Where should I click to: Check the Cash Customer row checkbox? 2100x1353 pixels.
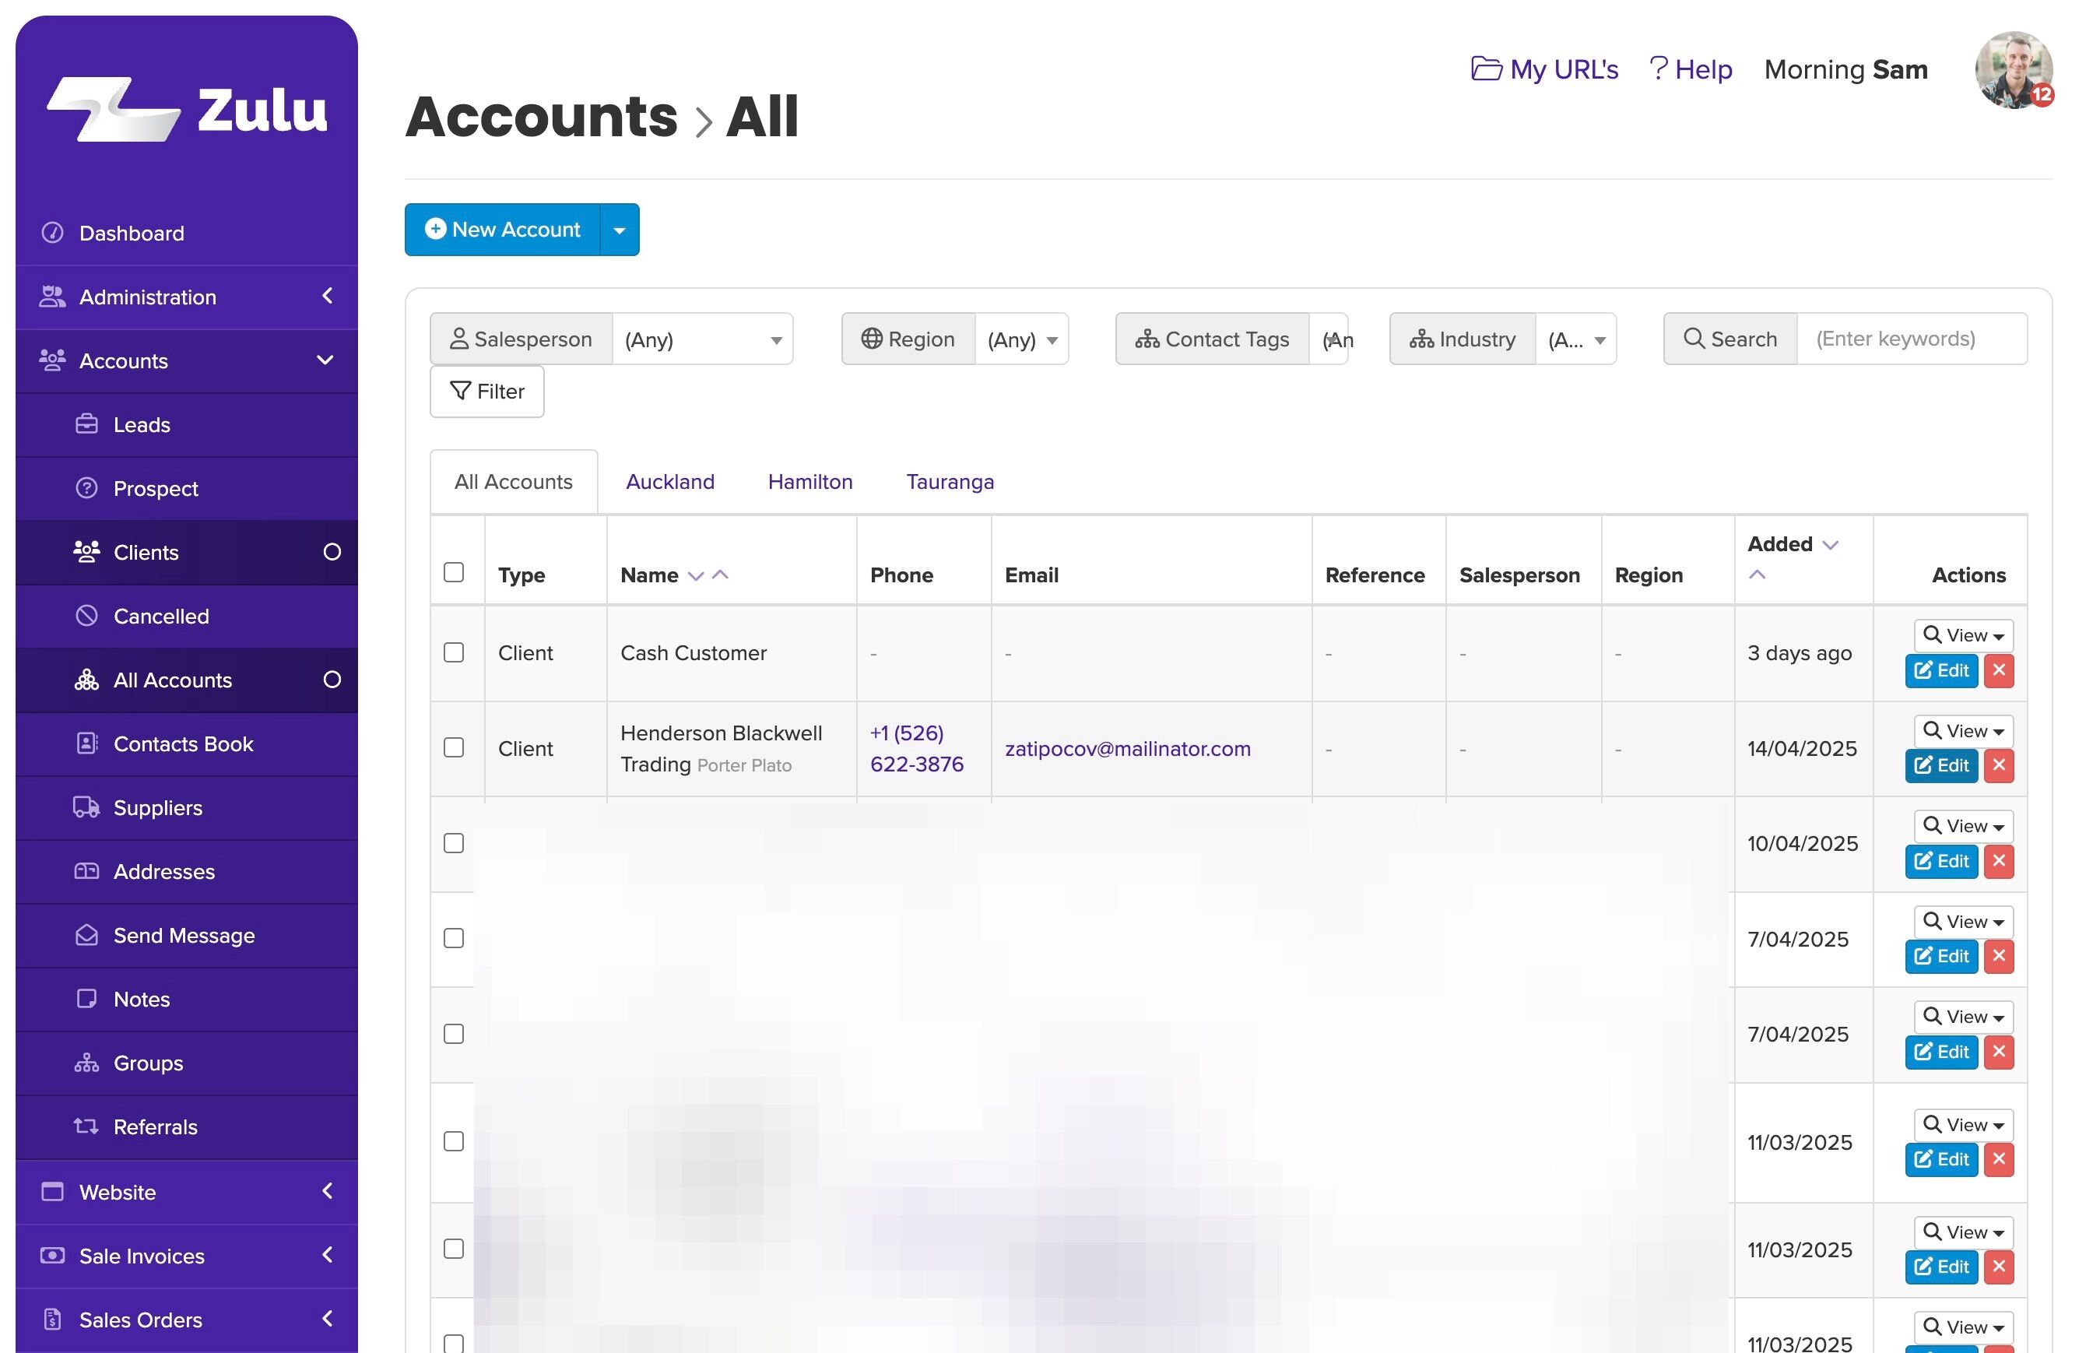[x=453, y=653]
